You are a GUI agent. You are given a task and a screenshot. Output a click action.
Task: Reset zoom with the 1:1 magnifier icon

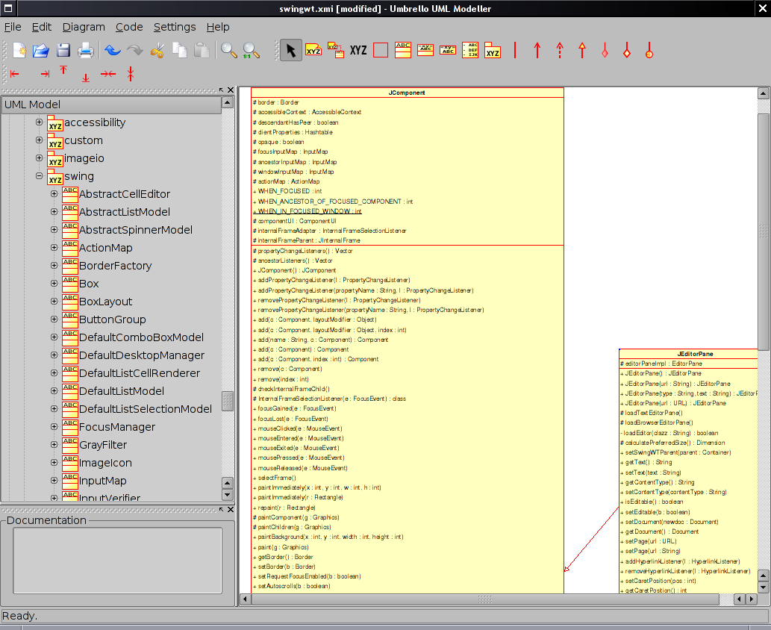click(x=251, y=50)
